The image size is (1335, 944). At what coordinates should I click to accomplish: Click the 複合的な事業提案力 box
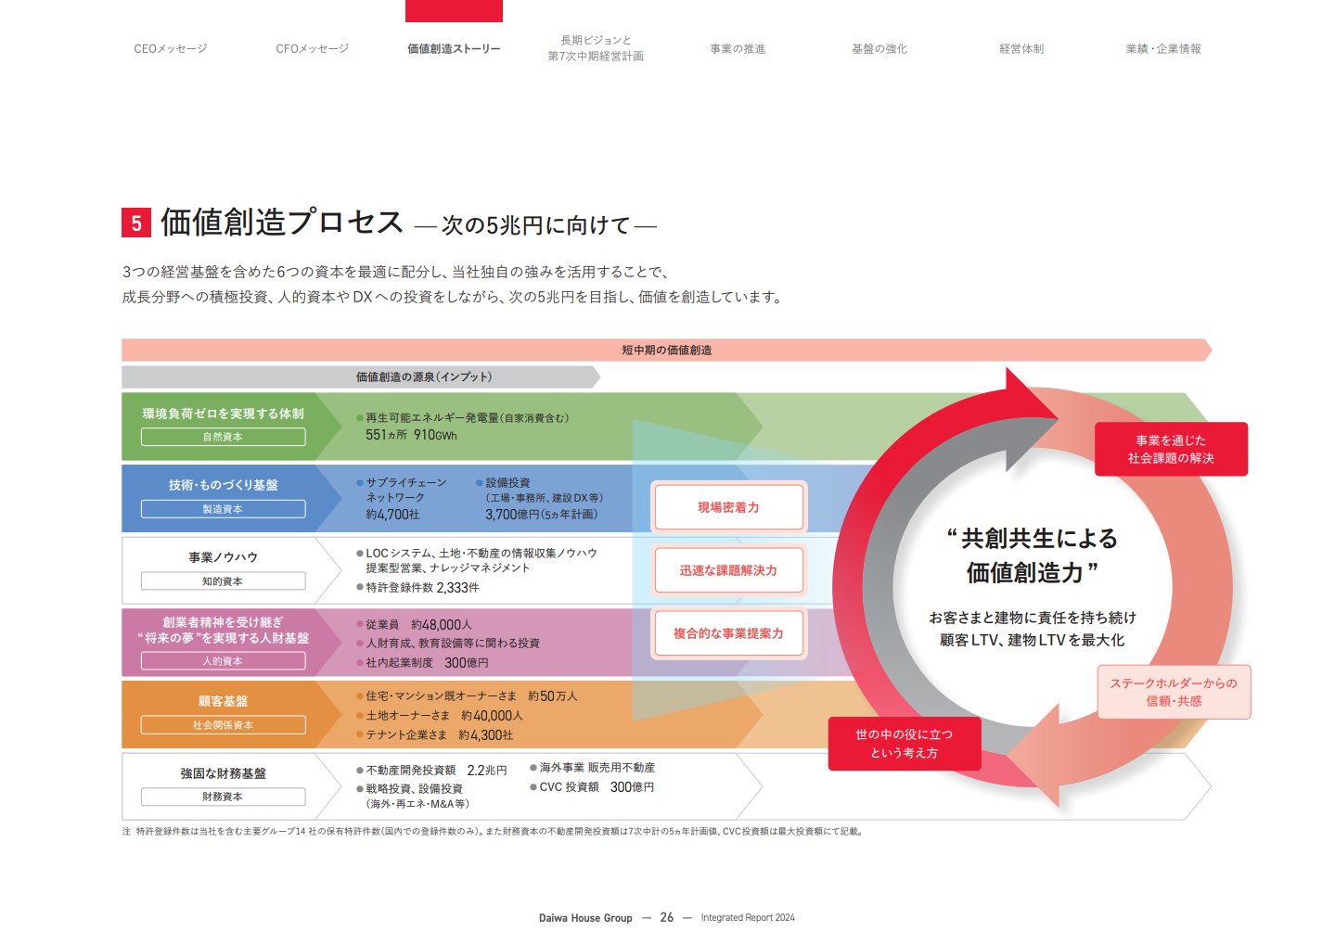(728, 633)
